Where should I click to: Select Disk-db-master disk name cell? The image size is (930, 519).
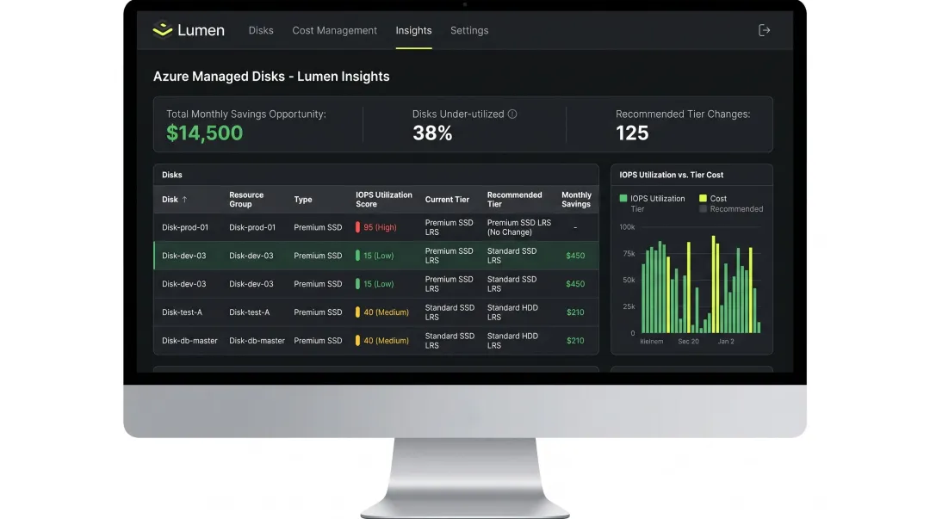tap(189, 341)
